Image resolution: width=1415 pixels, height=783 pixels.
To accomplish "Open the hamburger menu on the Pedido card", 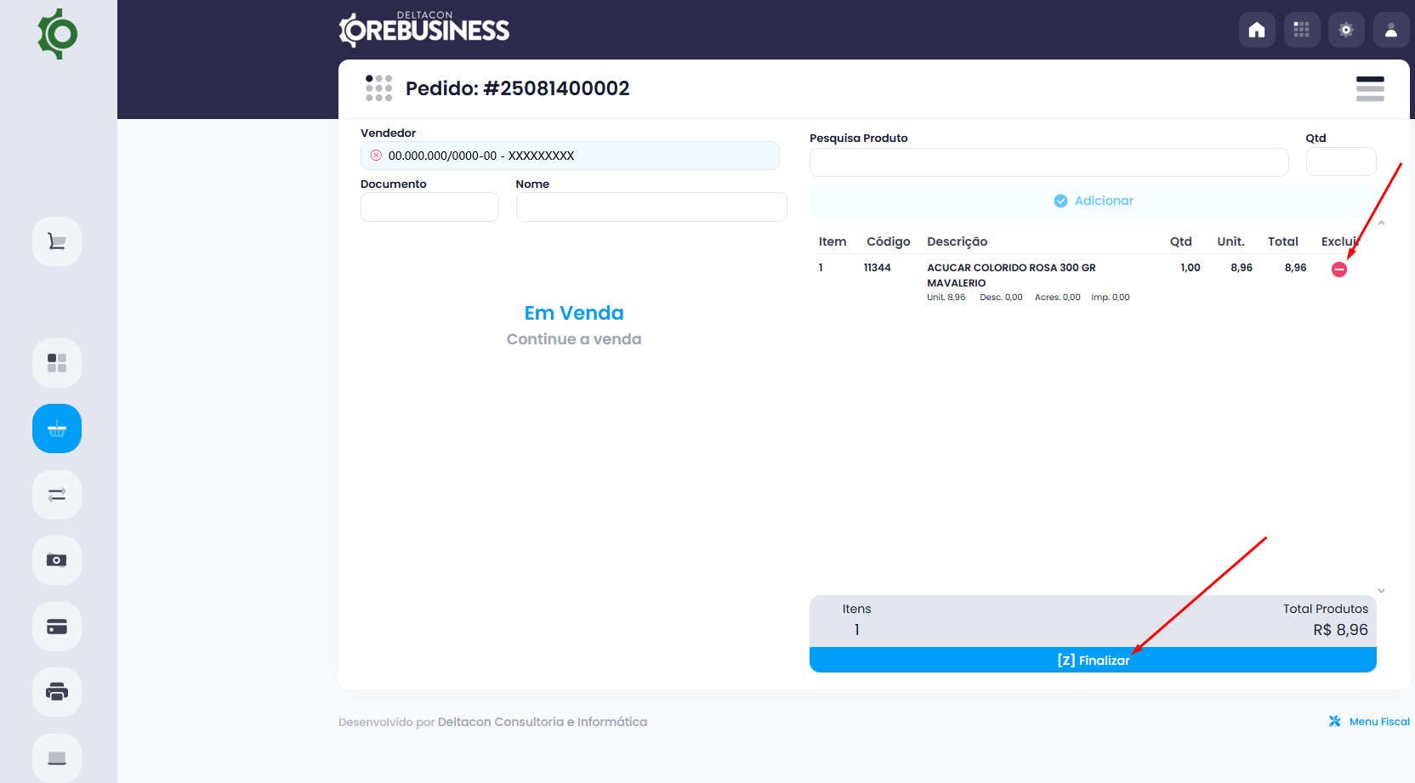I will [1370, 88].
